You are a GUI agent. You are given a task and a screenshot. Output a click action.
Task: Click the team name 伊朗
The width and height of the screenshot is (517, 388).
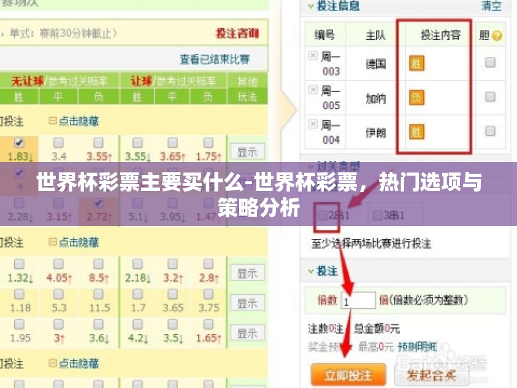pos(375,133)
